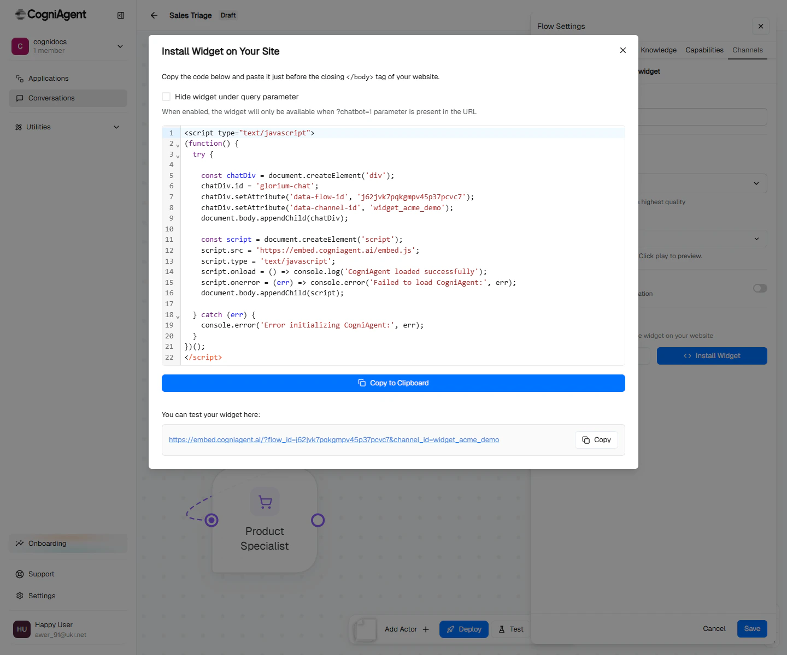787x655 pixels.
Task: Open the first Flow Settings dropdown
Action: tap(703, 183)
